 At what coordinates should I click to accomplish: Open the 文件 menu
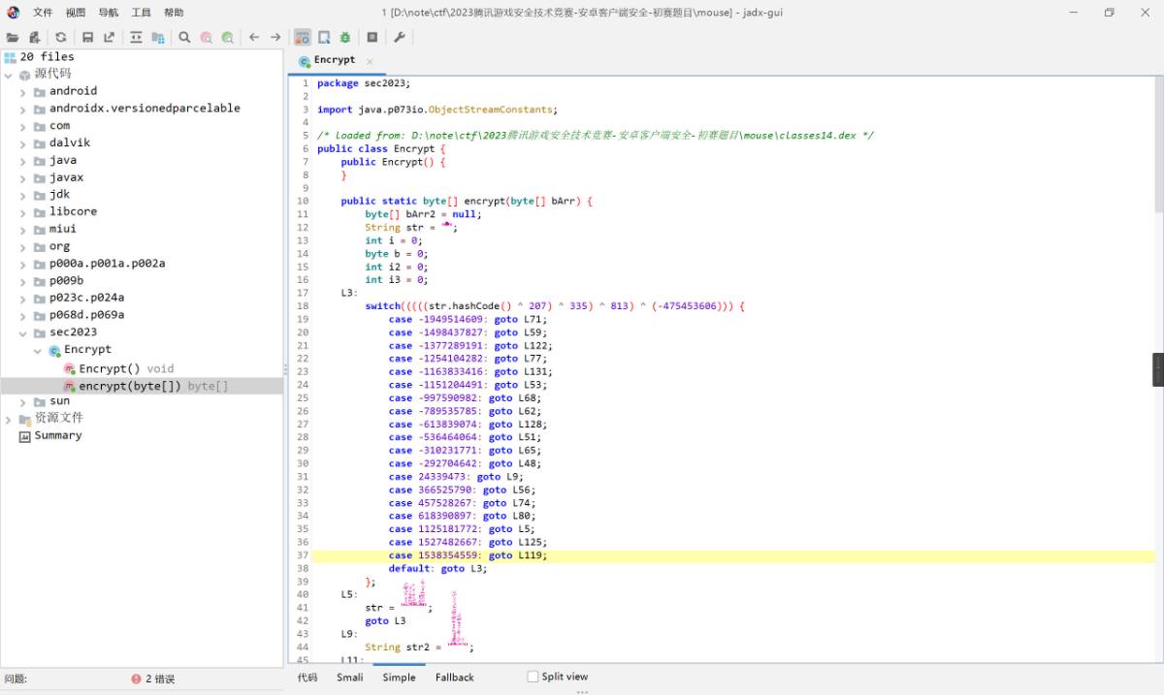coord(44,13)
